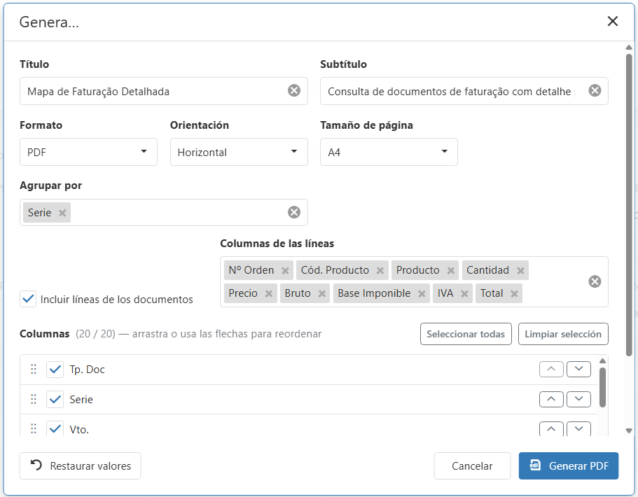The height and width of the screenshot is (497, 638).
Task: Click Restaurar valores button
Action: 80,465
